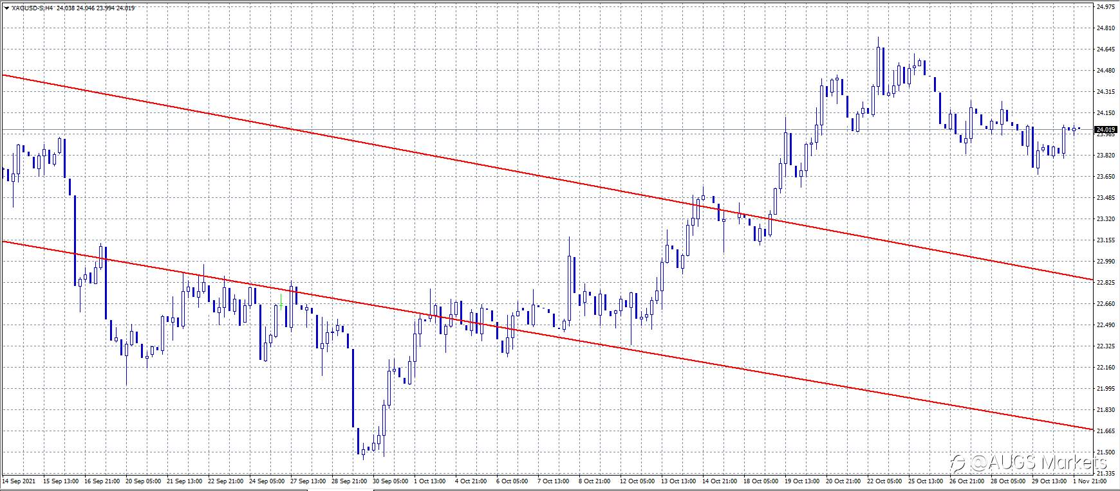Click the 16 Sep 21:00 time label
Viewport: 1120px width, 491px height.
[x=102, y=481]
